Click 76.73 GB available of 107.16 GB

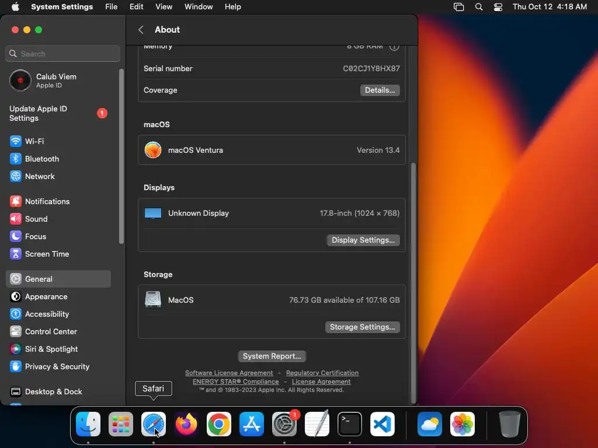(x=345, y=300)
